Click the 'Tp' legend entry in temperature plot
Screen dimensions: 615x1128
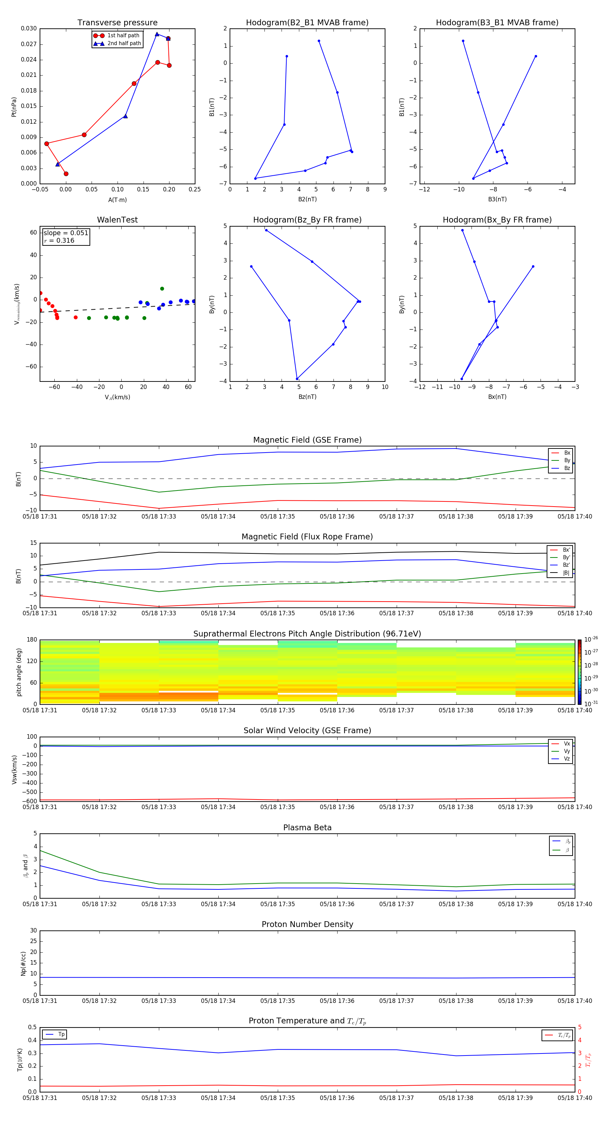tap(55, 1034)
